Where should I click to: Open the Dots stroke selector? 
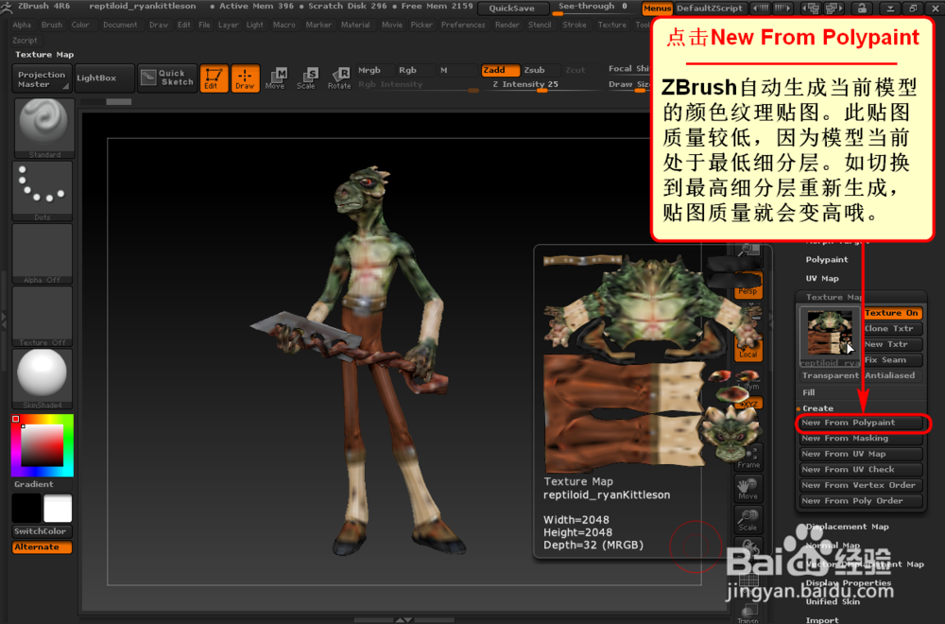tap(43, 191)
